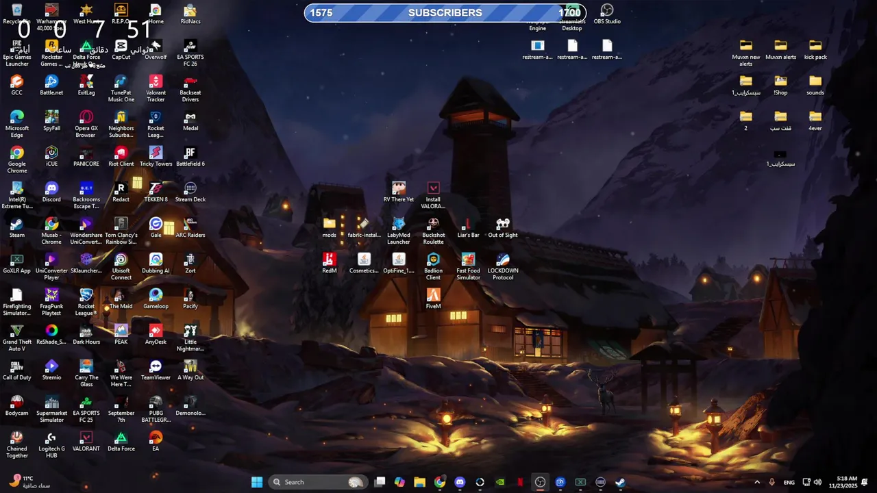Image resolution: width=877 pixels, height=493 pixels.
Task: Open the Badlion Client shortcut
Action: pos(433,266)
